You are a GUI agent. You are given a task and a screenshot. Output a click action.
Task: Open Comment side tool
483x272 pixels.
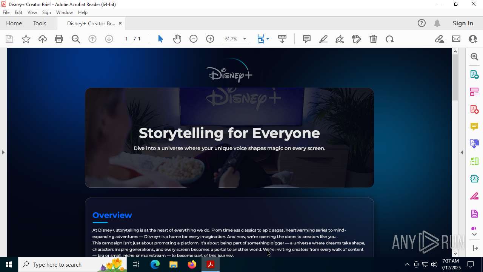click(474, 126)
